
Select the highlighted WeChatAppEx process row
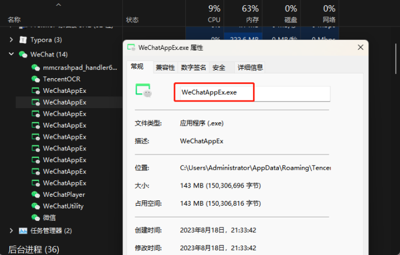pyautogui.click(x=69, y=102)
